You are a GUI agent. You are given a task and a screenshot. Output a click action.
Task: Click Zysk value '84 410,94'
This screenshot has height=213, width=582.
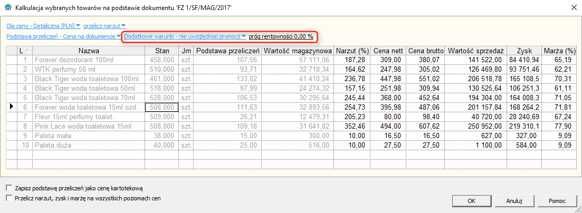524,60
